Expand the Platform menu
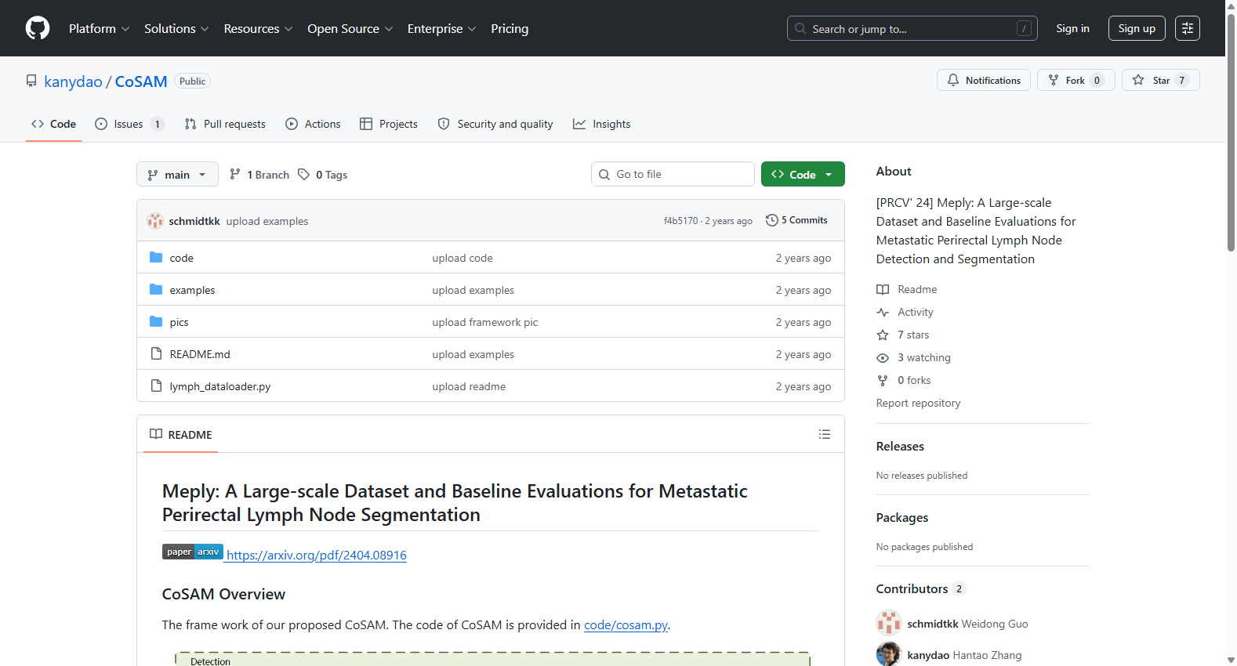The width and height of the screenshot is (1237, 666). pos(99,28)
